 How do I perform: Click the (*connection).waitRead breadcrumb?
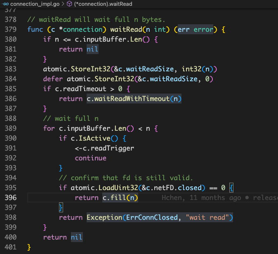(x=103, y=4)
